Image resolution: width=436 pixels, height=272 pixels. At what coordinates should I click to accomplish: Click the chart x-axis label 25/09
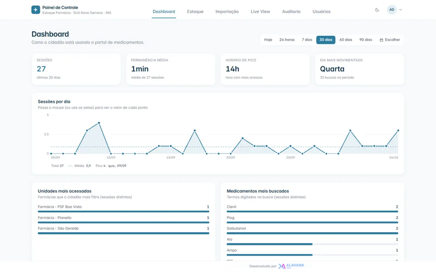[290, 157]
